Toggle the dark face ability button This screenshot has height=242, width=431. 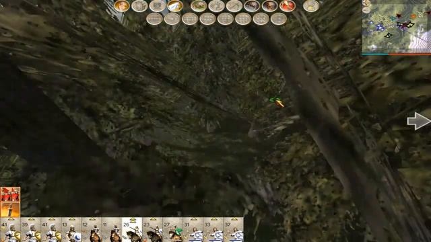[269, 5]
